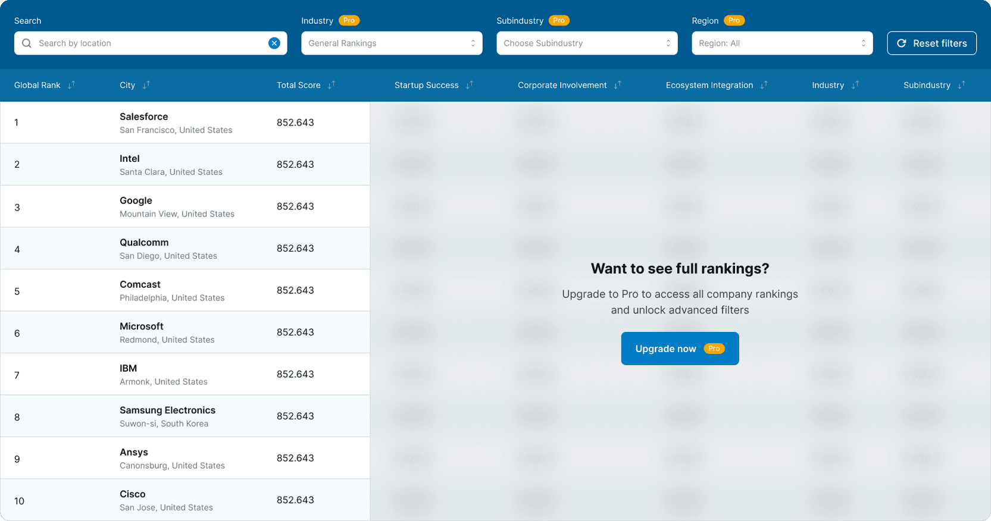Sort by Industry column arrows icon
Screen dimensions: 991x521
(855, 85)
